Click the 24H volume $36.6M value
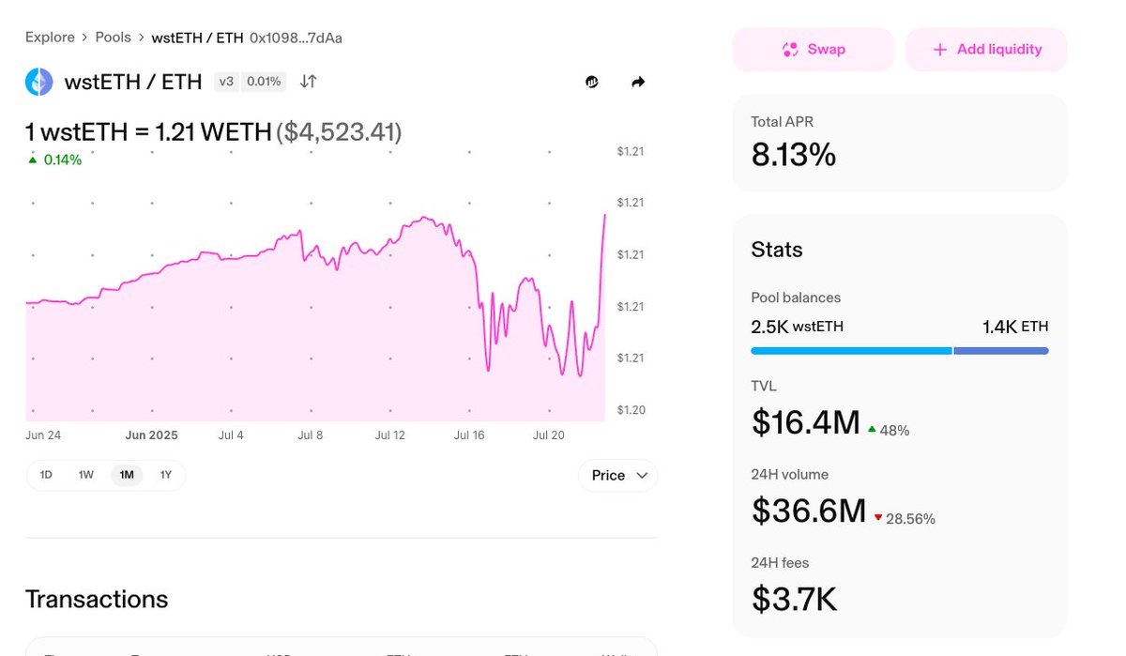 [809, 511]
